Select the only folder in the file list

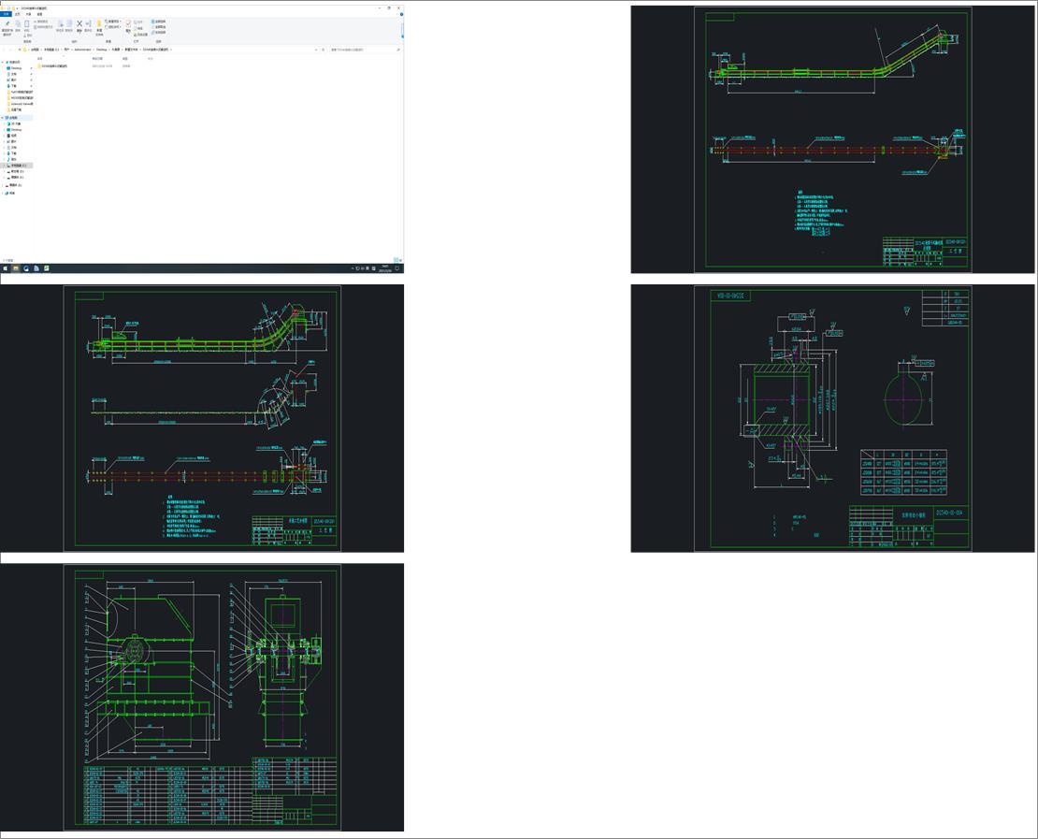[53, 66]
